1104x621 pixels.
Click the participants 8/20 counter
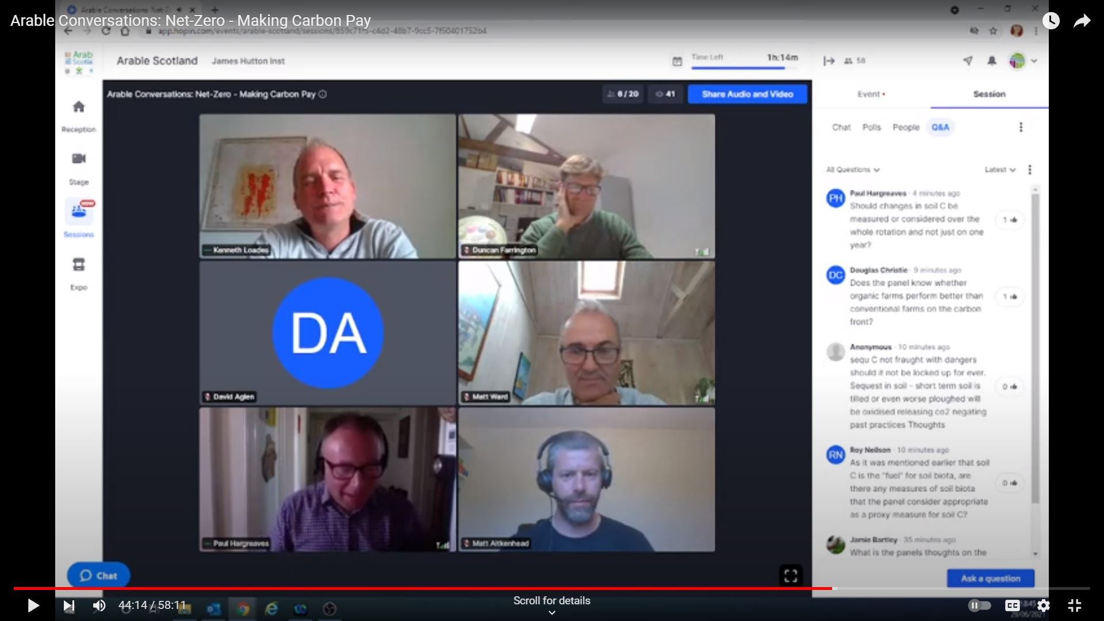(623, 94)
